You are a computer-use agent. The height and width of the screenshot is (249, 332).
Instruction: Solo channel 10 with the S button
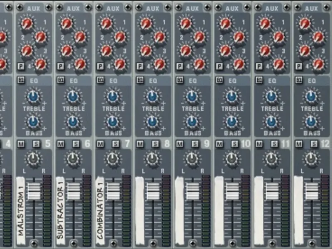[x=235, y=144]
